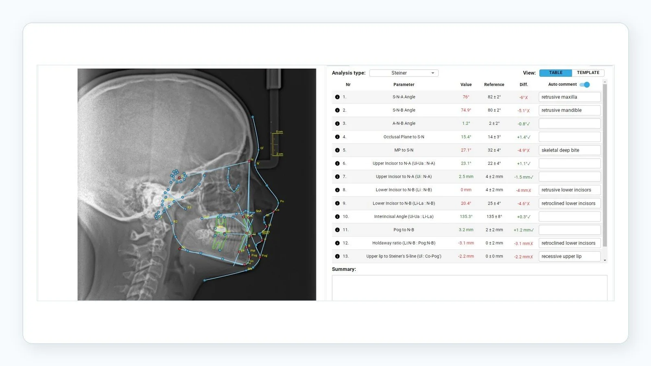Edit the 'retrusive lower incisors' comment field
Image resolution: width=651 pixels, height=366 pixels.
click(x=570, y=190)
